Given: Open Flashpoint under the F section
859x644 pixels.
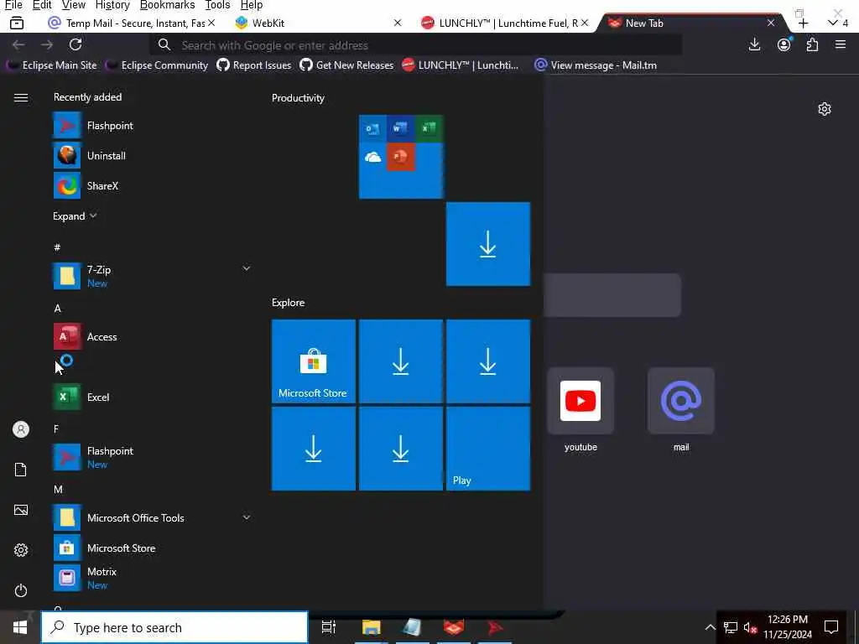Looking at the screenshot, I should pyautogui.click(x=151, y=457).
